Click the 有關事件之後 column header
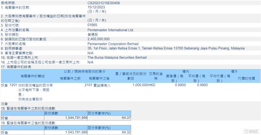The width and height of the screenshot is (261, 135). tap(99, 78)
